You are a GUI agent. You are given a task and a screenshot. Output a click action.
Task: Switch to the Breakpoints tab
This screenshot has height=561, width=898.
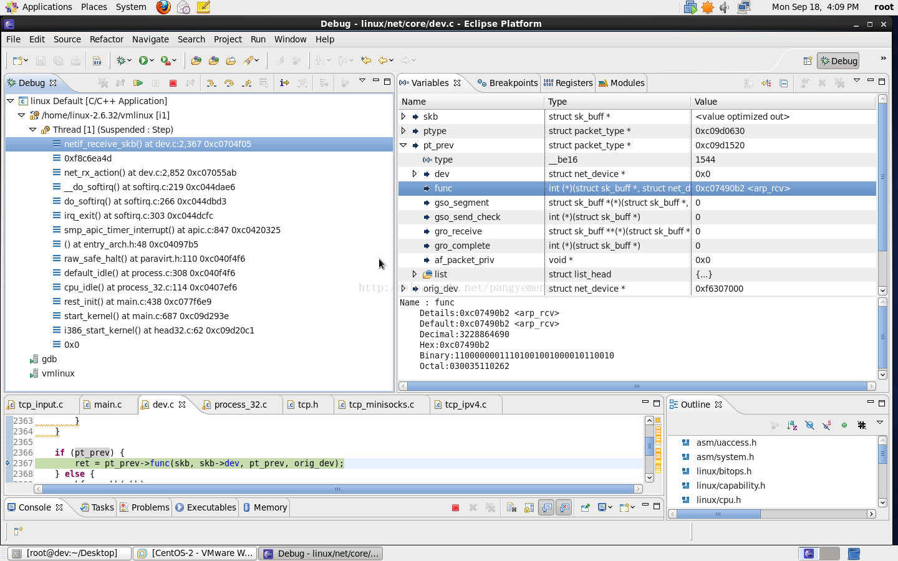(507, 83)
